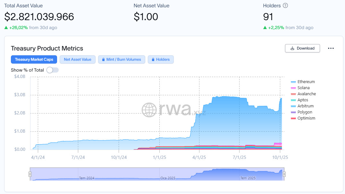Click the Arbitrum legend color icon

293,106
